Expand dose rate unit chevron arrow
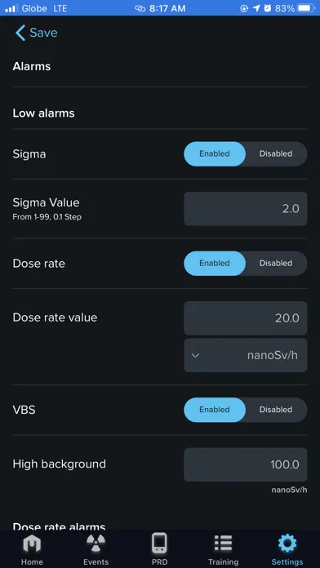320x568 pixels. (195, 355)
